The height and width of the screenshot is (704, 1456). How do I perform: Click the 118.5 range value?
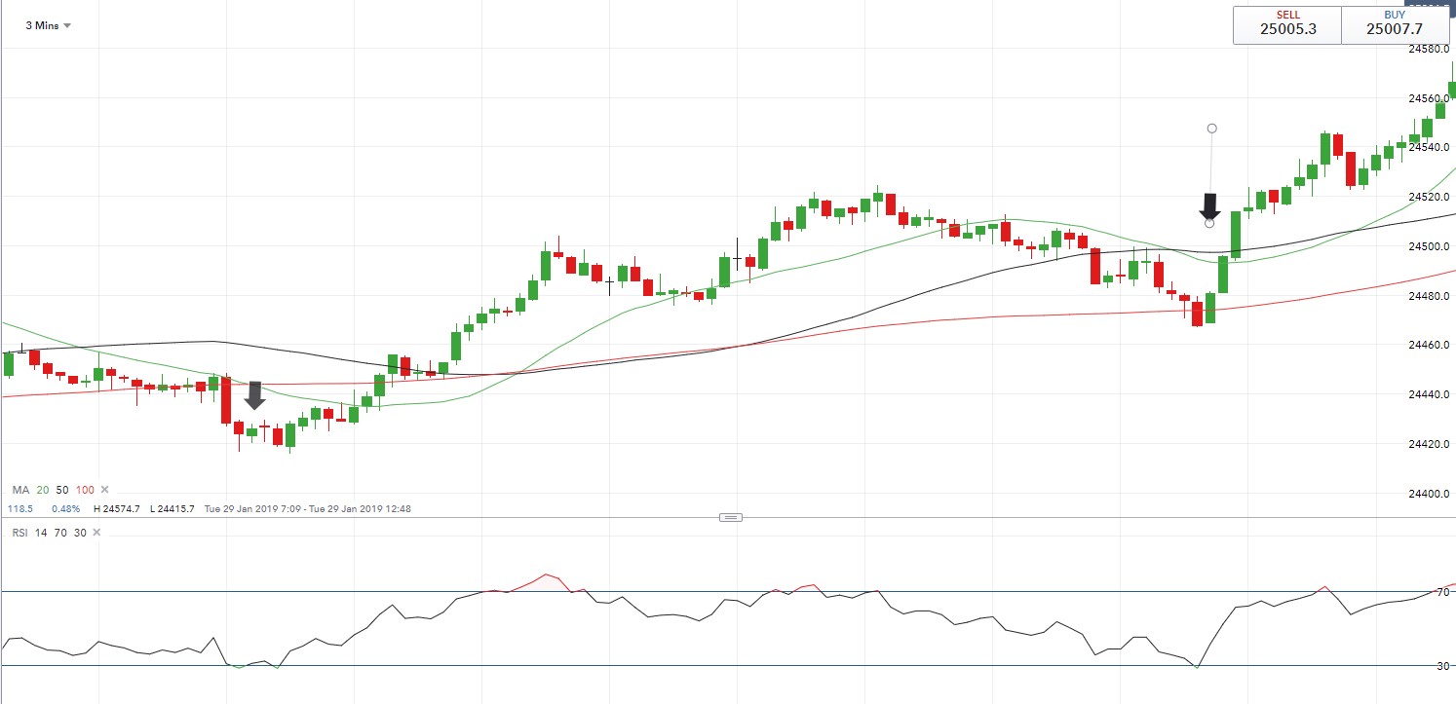coord(20,508)
